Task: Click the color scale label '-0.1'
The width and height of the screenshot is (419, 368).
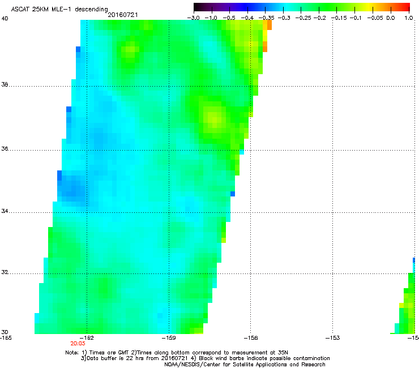Action: [356, 18]
